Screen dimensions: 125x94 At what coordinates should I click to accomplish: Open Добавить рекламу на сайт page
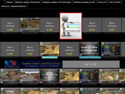pos(84,2)
